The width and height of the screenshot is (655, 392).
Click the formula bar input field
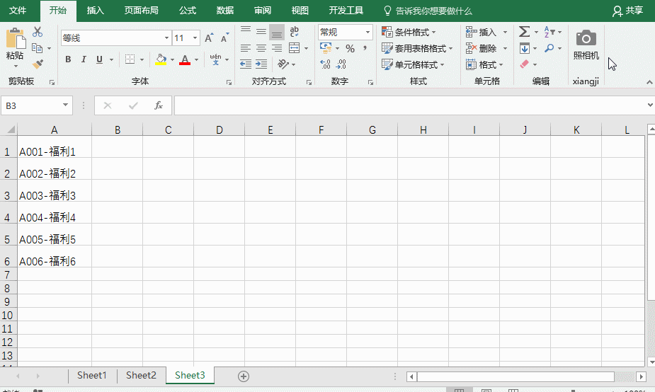[410, 105]
